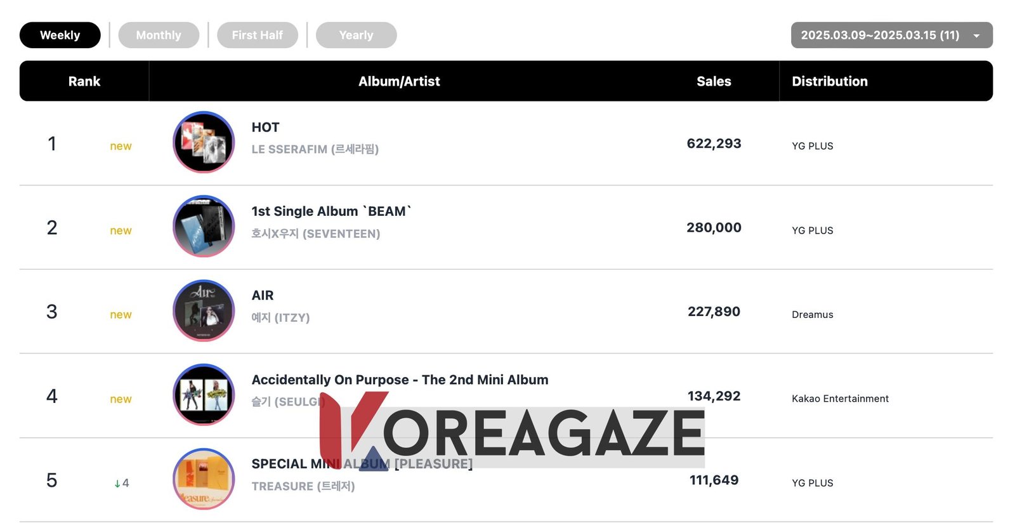Click the Distribution column header

tap(829, 81)
